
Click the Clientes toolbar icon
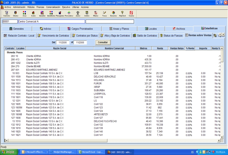15,13
